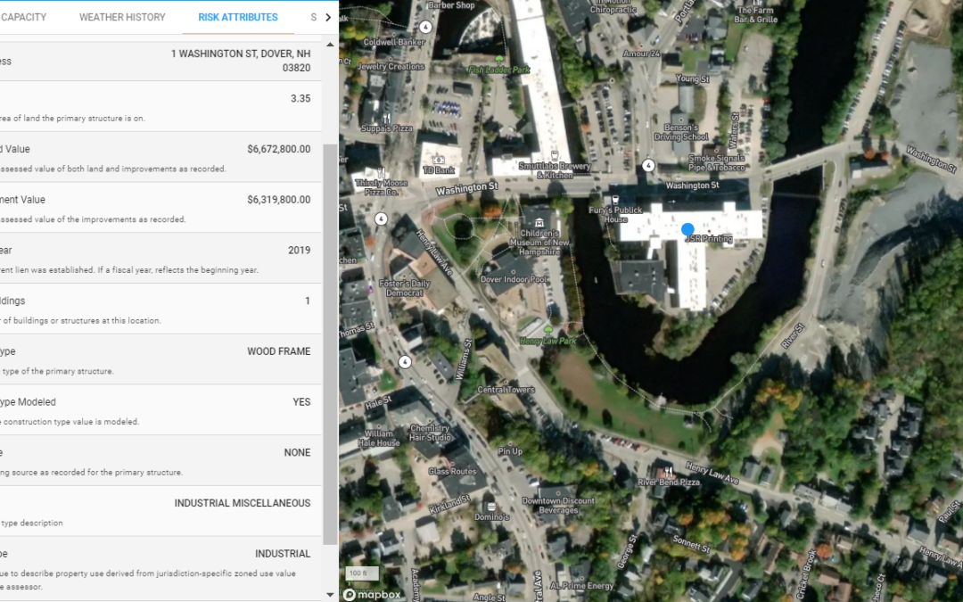This screenshot has height=602, width=963.
Task: Click the William Hale House label
Action: point(378,438)
